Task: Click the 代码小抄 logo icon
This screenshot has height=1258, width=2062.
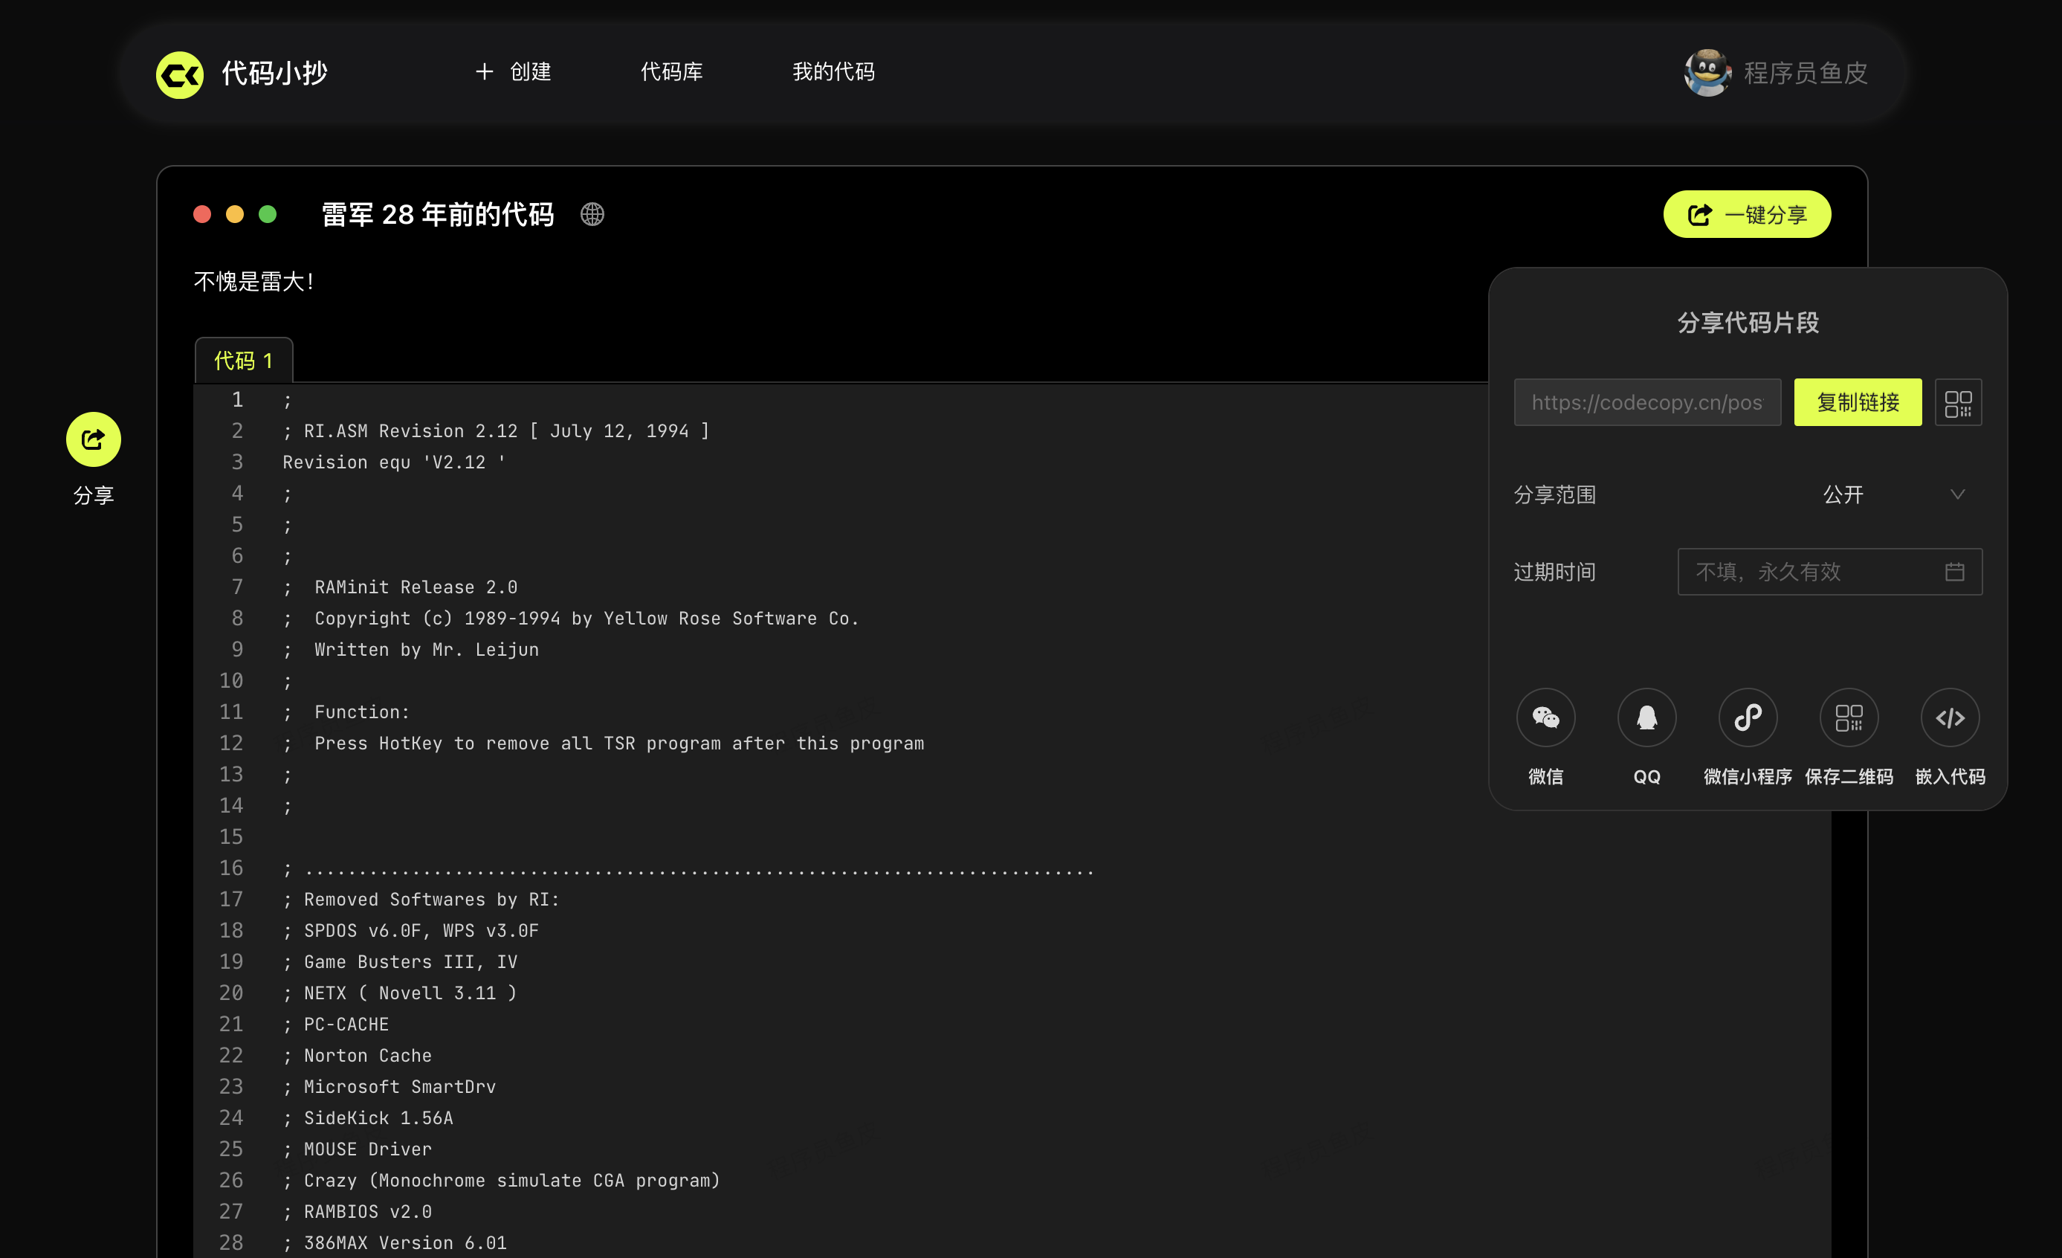Action: click(180, 74)
